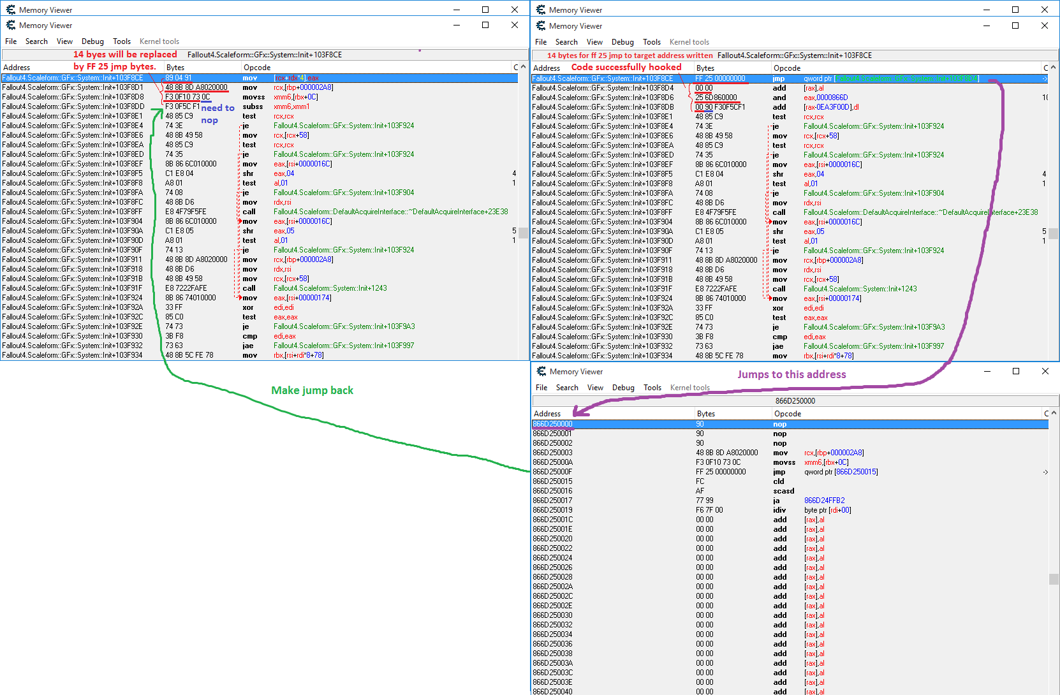This screenshot has height=695, width=1060.
Task: Click the Cheat Engine icon in the bottom-right window's title bar
Action: tap(541, 371)
